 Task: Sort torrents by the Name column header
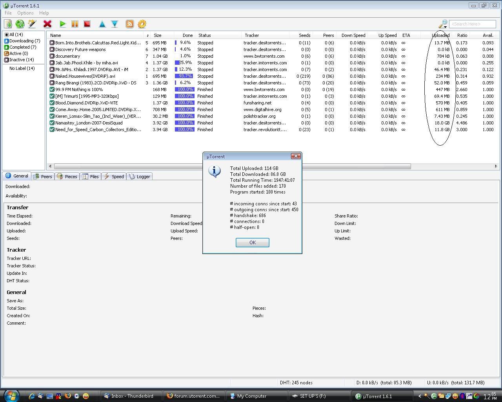pos(96,35)
